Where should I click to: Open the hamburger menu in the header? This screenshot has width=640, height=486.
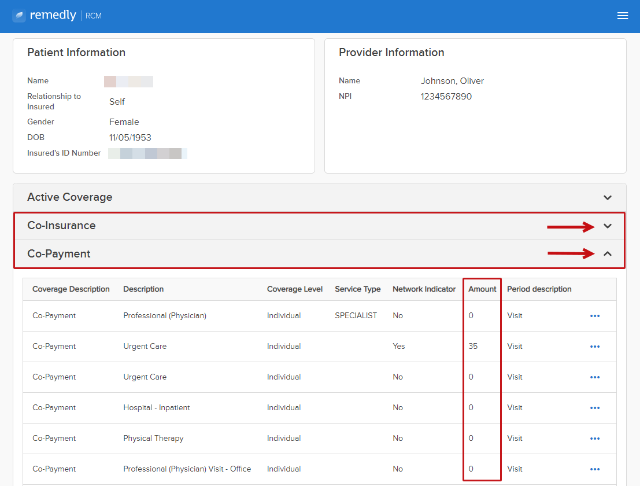tap(623, 16)
